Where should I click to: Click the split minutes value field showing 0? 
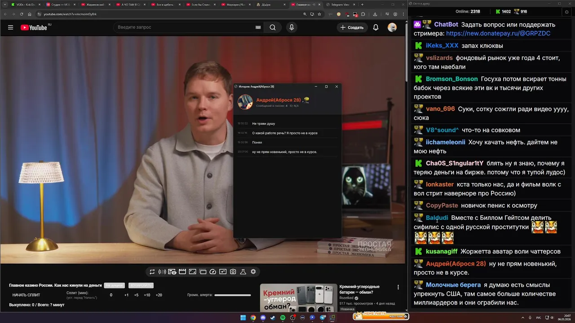[x=111, y=295]
